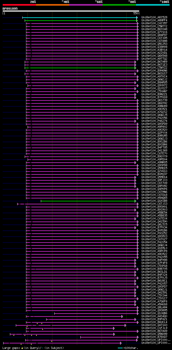This screenshot has width=172, height=350.
Task: Click hit UniRef100_Q41368
Action: click(x=154, y=151)
